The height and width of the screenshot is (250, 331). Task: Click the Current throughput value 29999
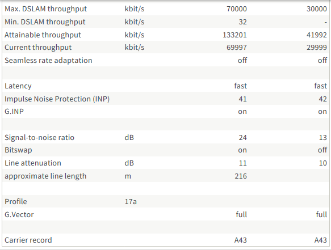317,48
